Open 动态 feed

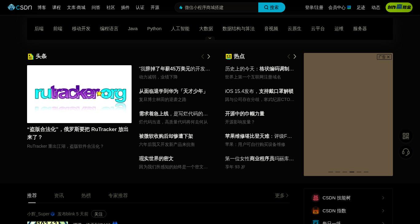click(376, 7)
